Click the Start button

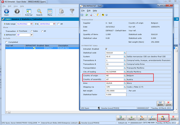point(142,118)
